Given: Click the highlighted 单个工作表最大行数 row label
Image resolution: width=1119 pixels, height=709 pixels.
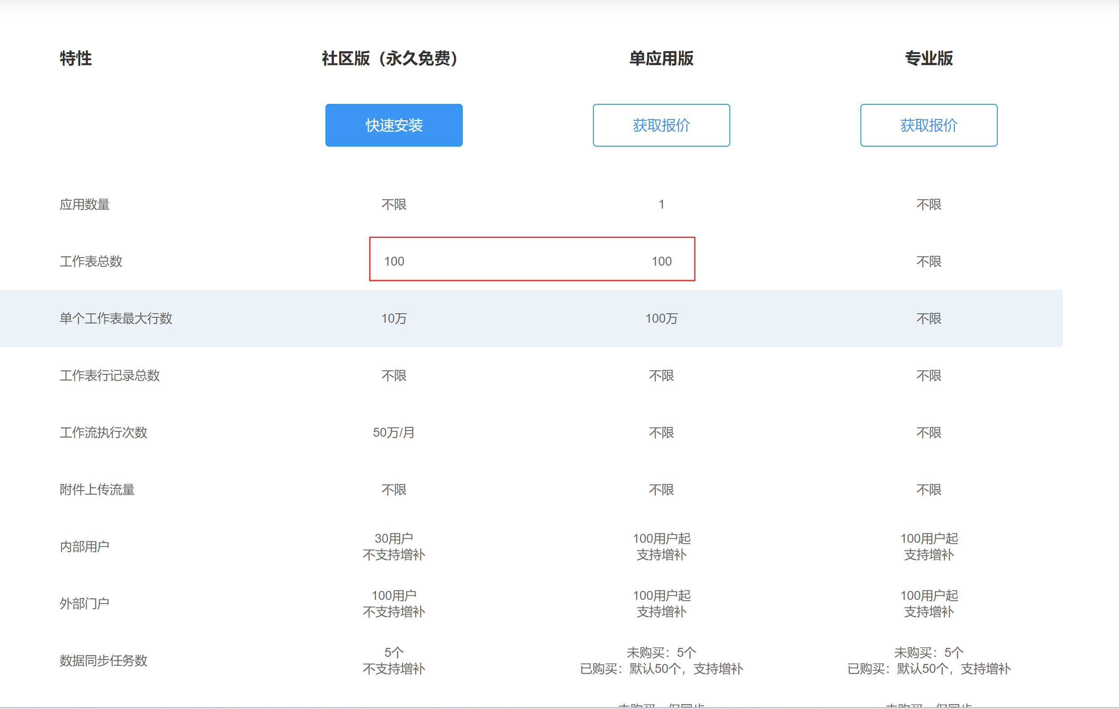Looking at the screenshot, I should tap(116, 318).
